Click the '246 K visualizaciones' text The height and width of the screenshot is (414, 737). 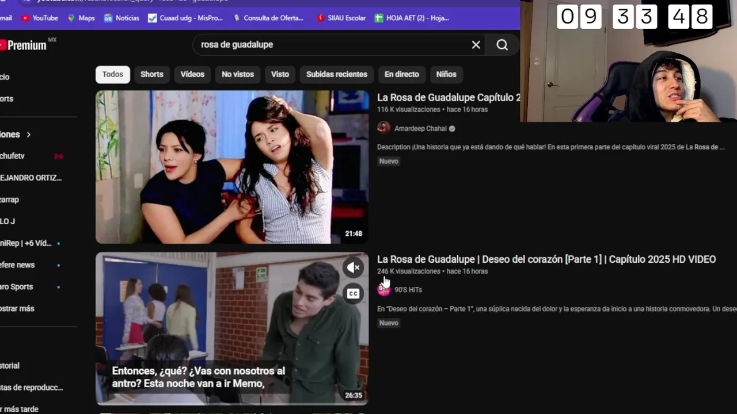tap(409, 271)
